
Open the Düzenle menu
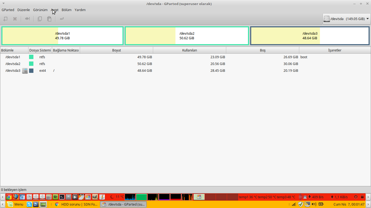pyautogui.click(x=24, y=10)
